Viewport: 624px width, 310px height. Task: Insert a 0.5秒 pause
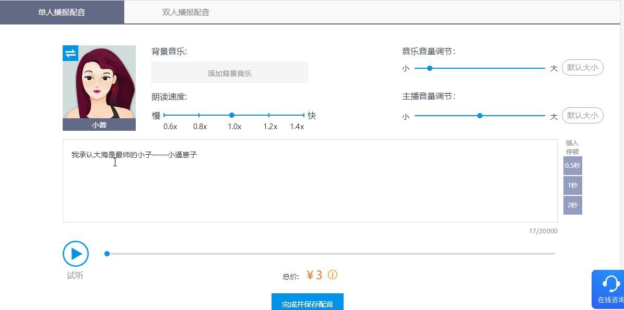[572, 166]
